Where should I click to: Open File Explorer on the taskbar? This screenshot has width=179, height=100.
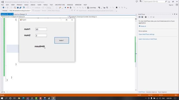tap(19, 98)
